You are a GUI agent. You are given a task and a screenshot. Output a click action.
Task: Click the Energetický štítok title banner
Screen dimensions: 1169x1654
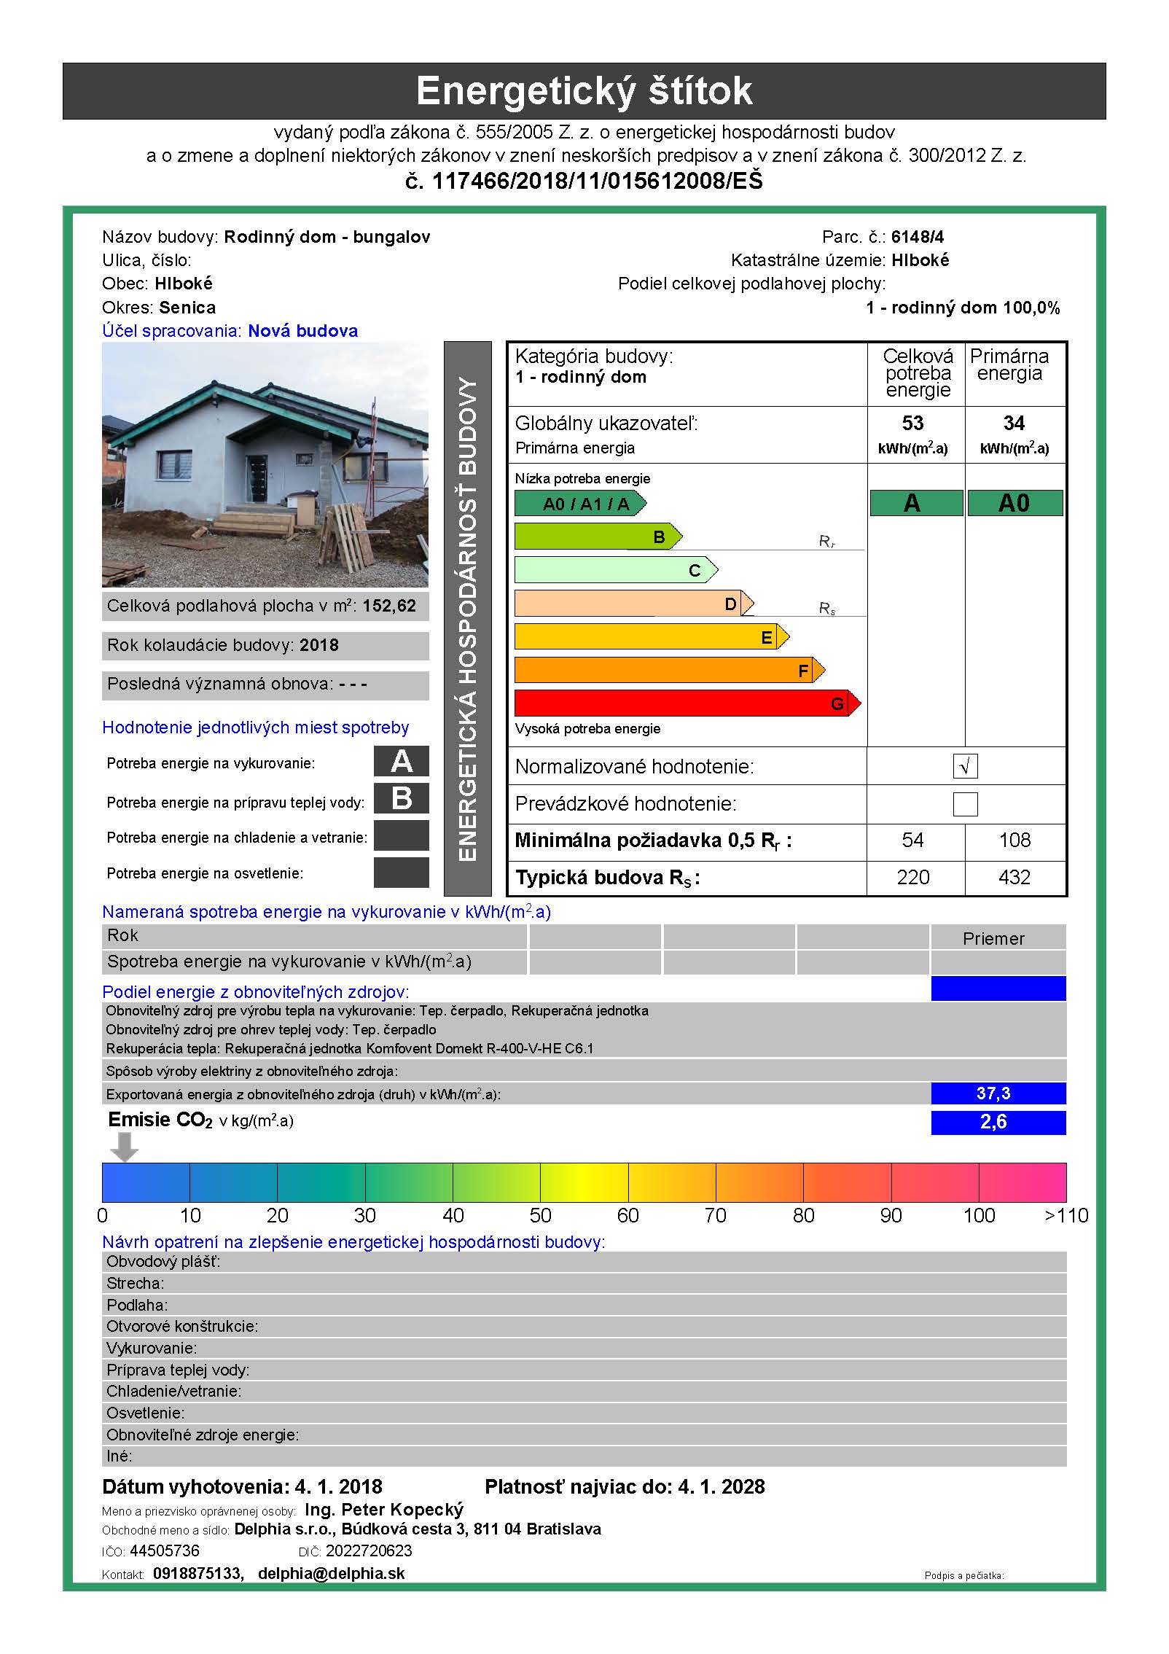584,91
